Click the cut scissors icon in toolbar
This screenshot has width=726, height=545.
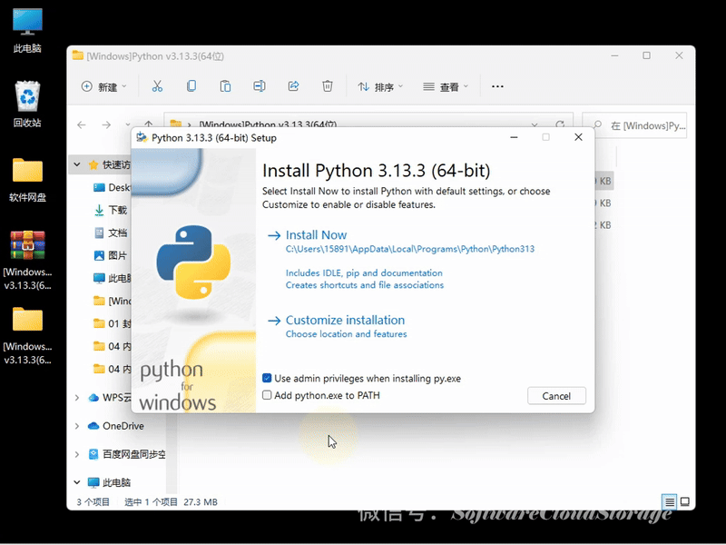tap(157, 86)
